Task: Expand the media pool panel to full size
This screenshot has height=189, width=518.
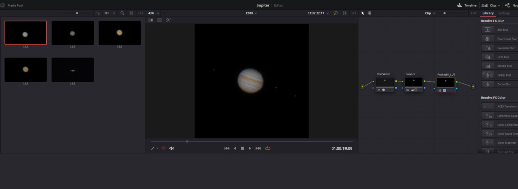Action: [x=132, y=13]
